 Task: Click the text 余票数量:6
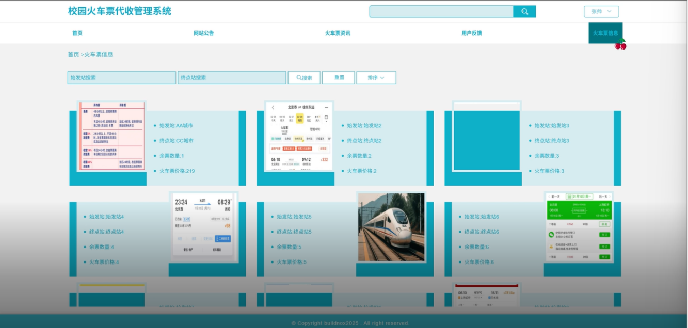click(x=476, y=247)
